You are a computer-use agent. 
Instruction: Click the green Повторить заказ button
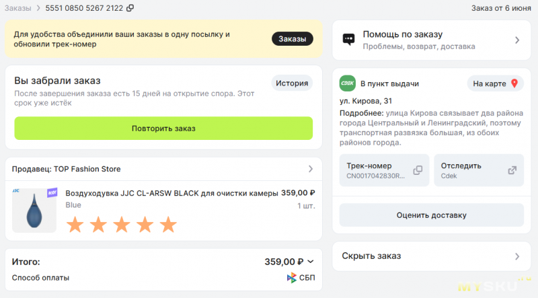click(x=163, y=128)
